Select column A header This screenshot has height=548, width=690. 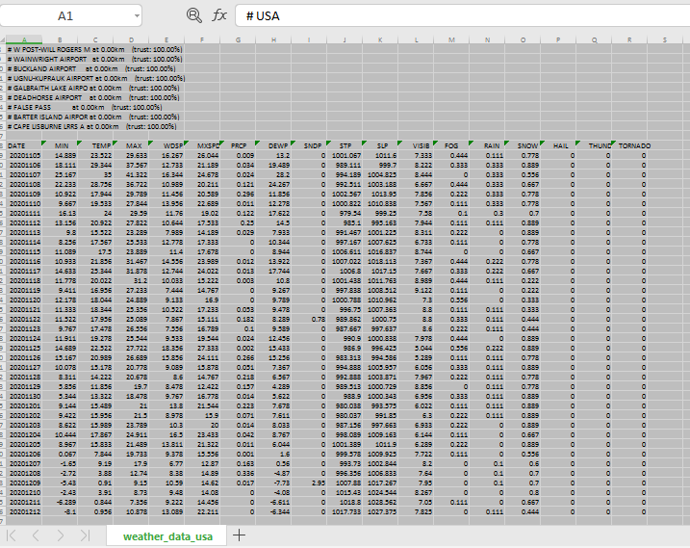coord(24,39)
